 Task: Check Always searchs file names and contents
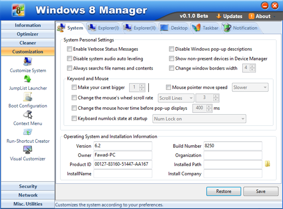coord(69,68)
